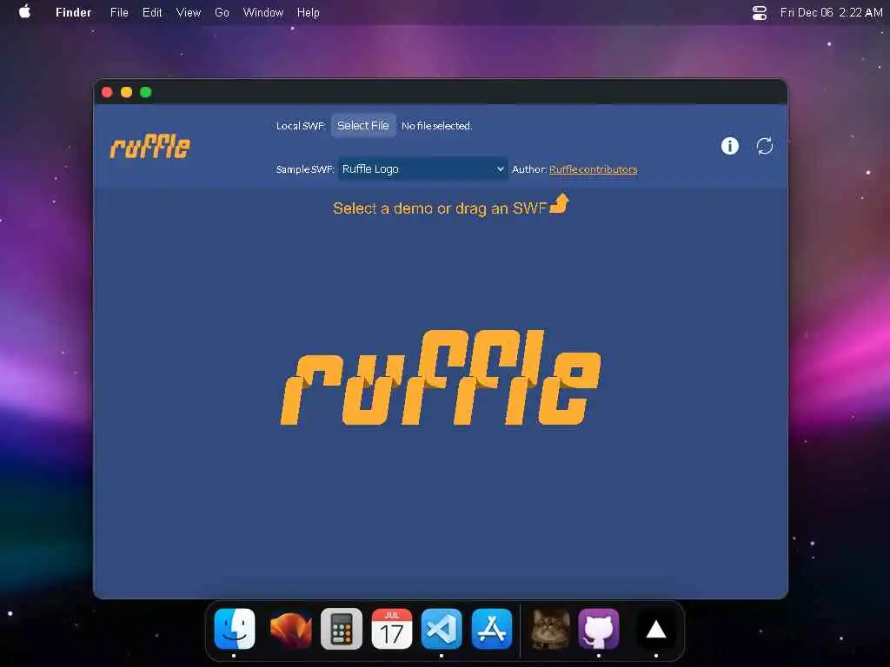Open Visual Studio Code from the dock
Viewport: 890px width, 667px height.
coord(442,629)
